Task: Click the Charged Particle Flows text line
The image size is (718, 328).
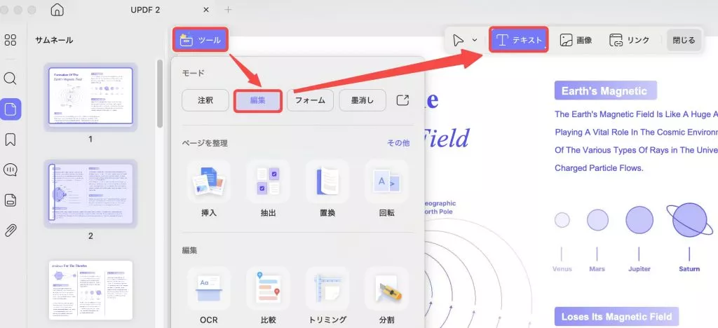Action: pos(599,168)
